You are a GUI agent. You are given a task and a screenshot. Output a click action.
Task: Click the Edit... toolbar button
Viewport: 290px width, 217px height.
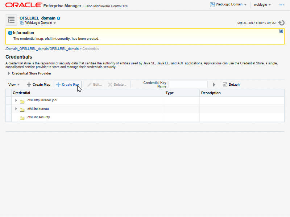click(x=95, y=85)
